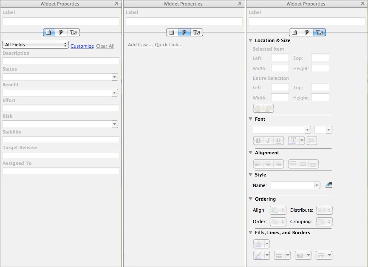Open the All Fields dropdown
The image size is (368, 267).
35,44
